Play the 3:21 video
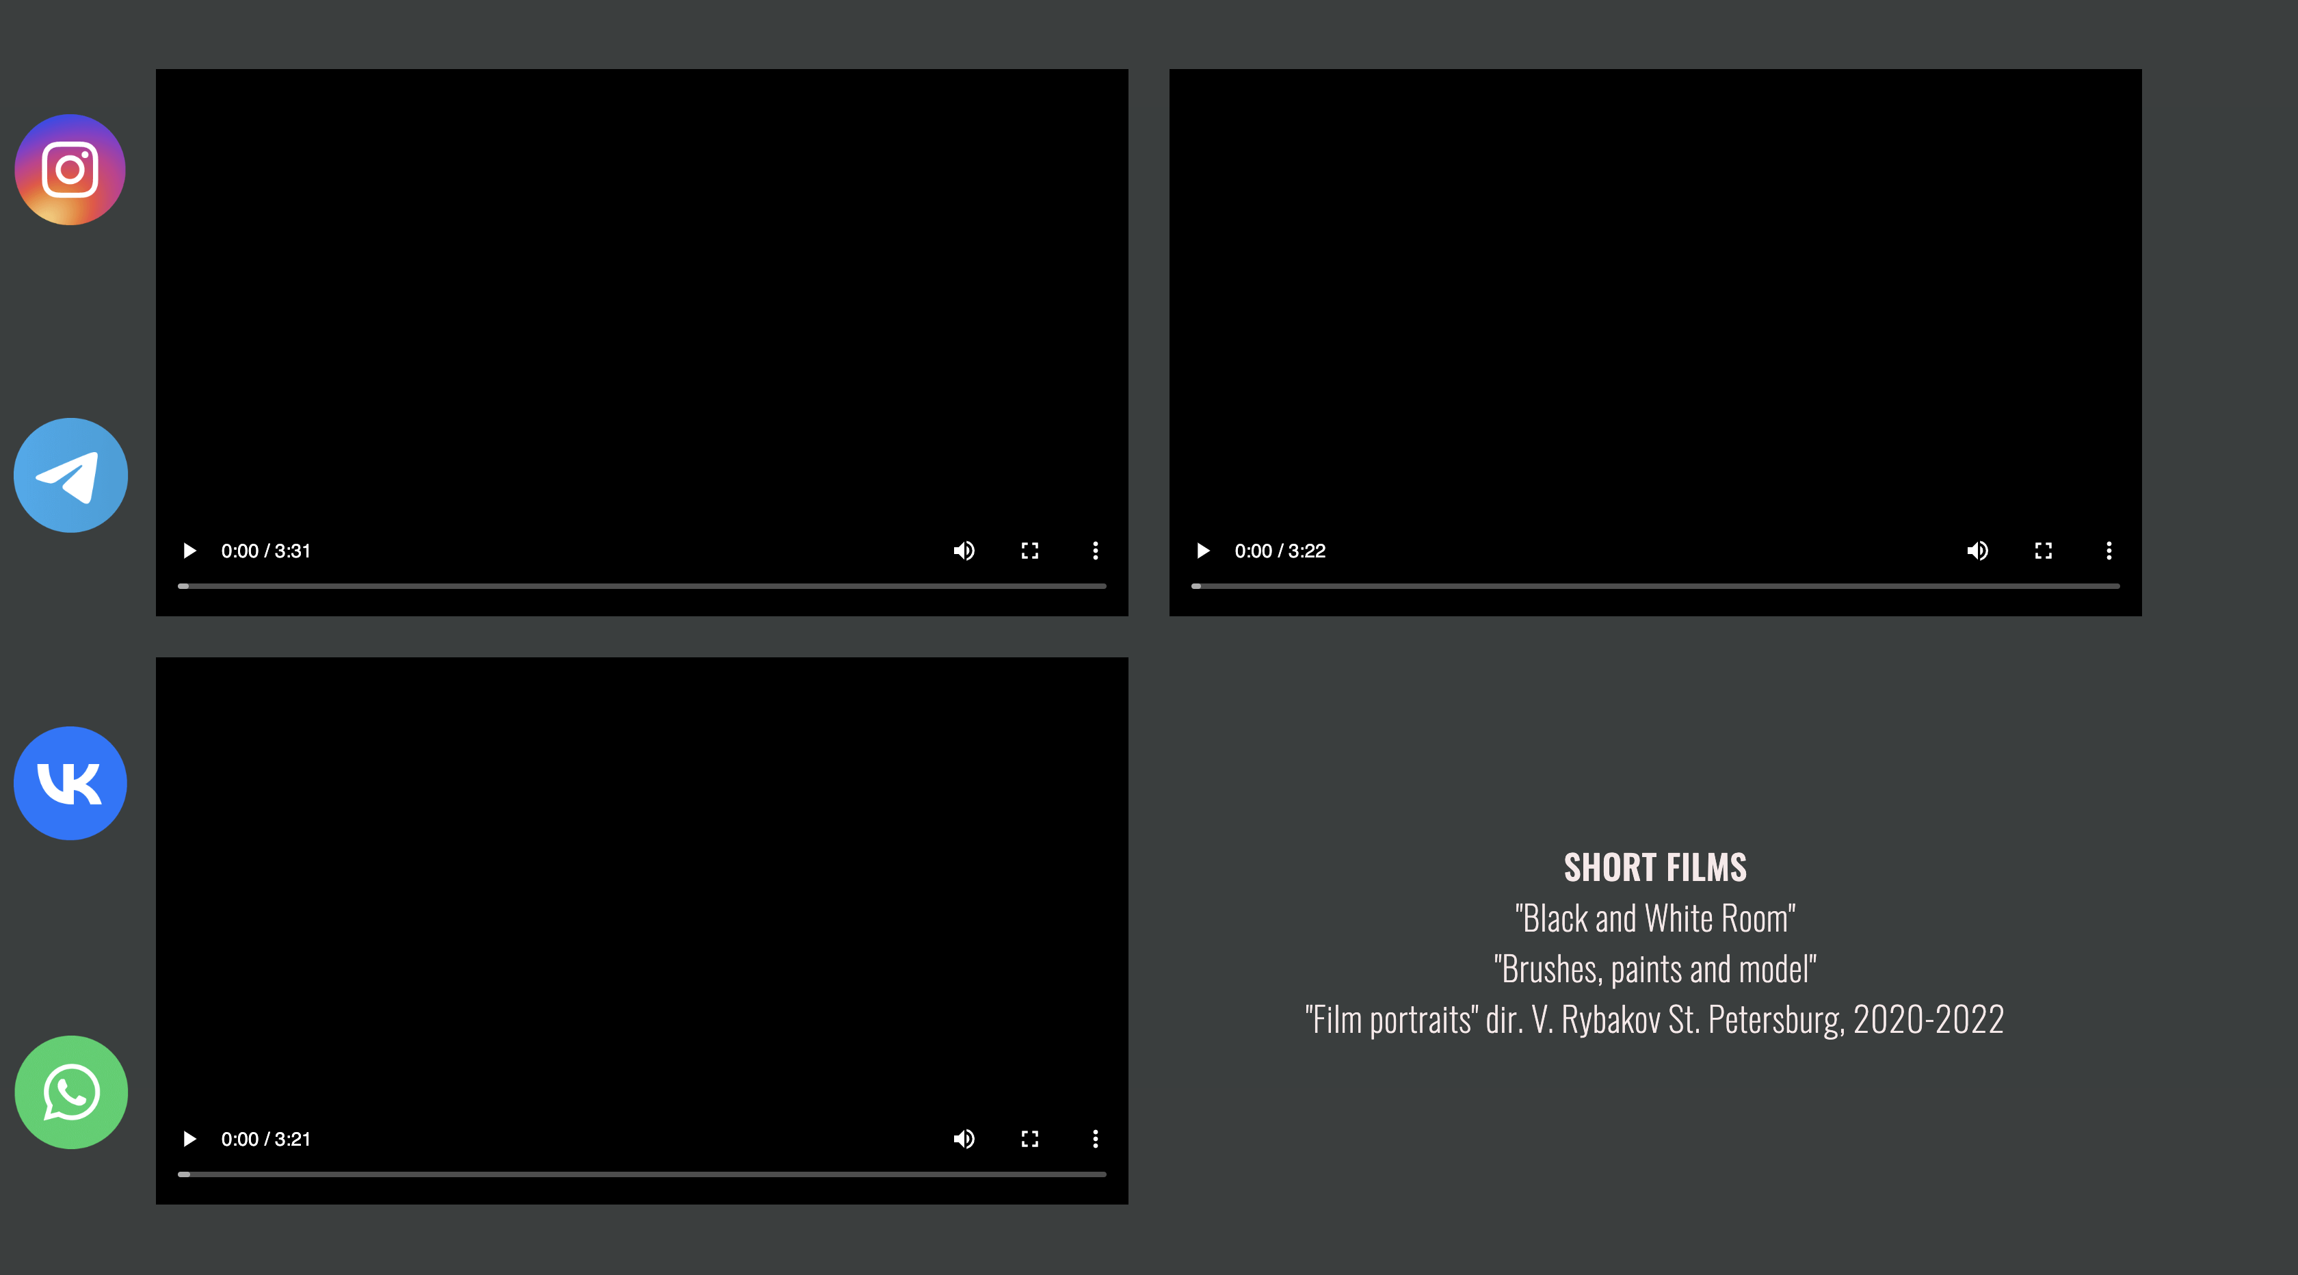 tap(189, 1138)
